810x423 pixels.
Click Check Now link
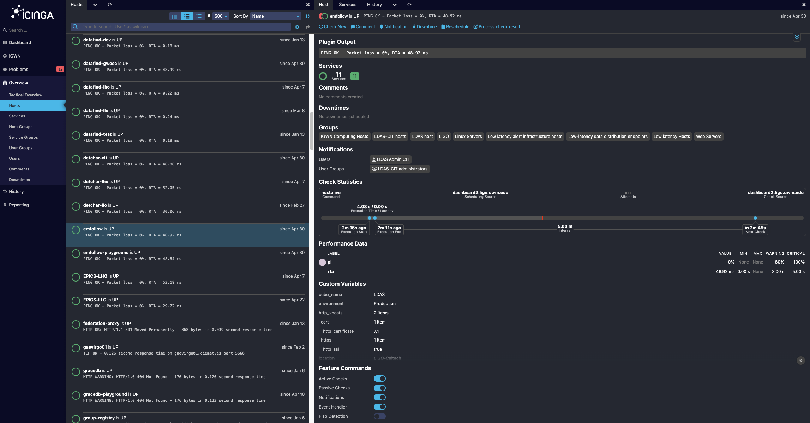[x=332, y=27]
